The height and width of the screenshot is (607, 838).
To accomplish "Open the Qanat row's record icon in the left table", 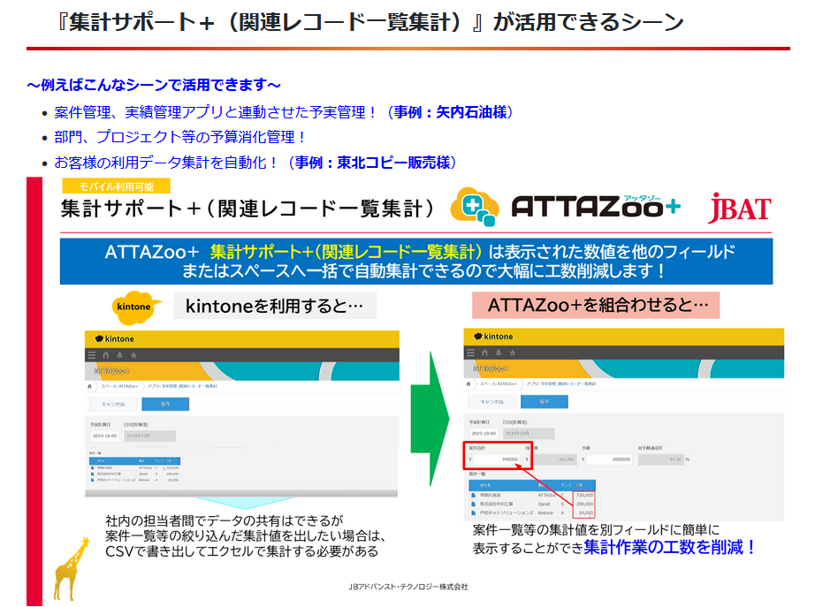I will (93, 474).
